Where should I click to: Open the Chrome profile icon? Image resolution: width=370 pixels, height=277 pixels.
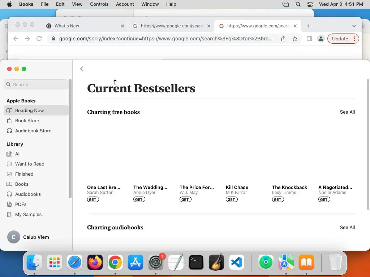click(321, 39)
